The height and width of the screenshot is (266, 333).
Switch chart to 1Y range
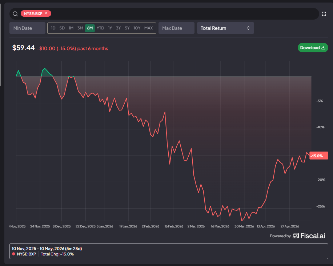point(110,28)
